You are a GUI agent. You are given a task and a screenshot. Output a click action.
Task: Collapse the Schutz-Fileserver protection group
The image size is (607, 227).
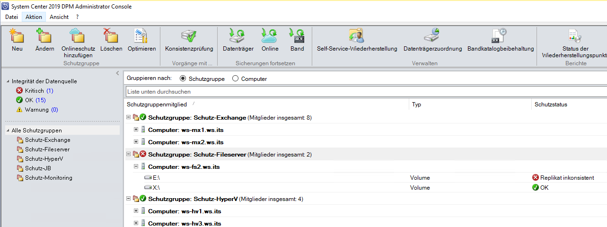pos(128,154)
